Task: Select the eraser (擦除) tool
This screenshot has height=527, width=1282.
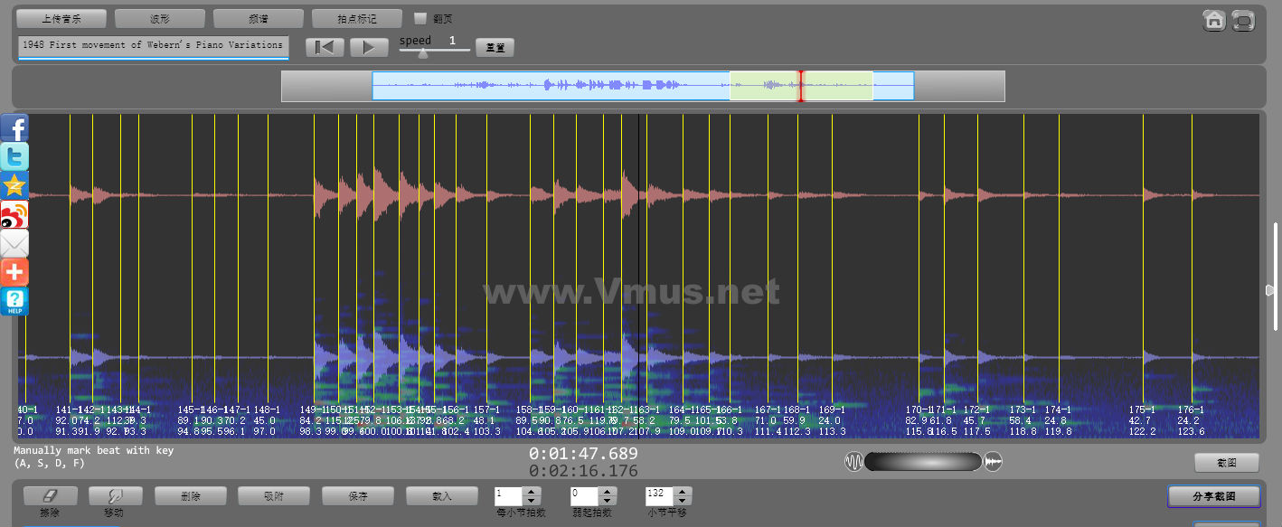Action: 50,495
